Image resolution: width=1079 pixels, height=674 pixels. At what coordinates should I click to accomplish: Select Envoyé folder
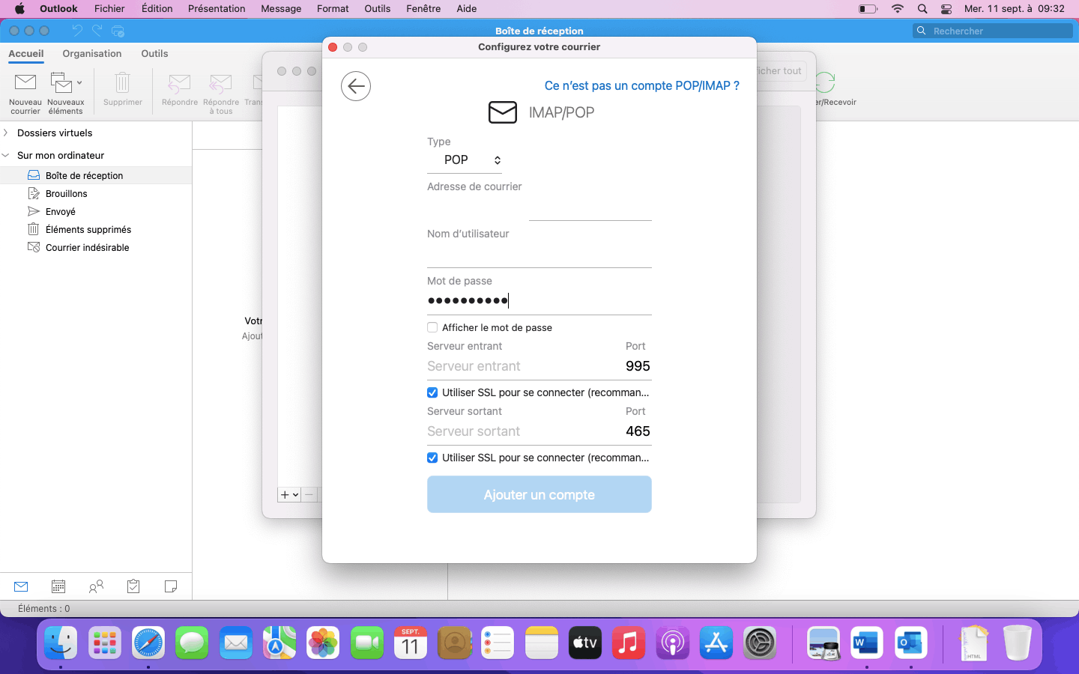96,211
